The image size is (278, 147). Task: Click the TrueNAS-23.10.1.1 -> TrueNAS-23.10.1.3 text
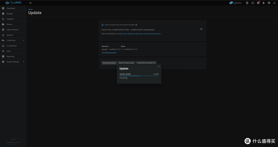[123, 49]
